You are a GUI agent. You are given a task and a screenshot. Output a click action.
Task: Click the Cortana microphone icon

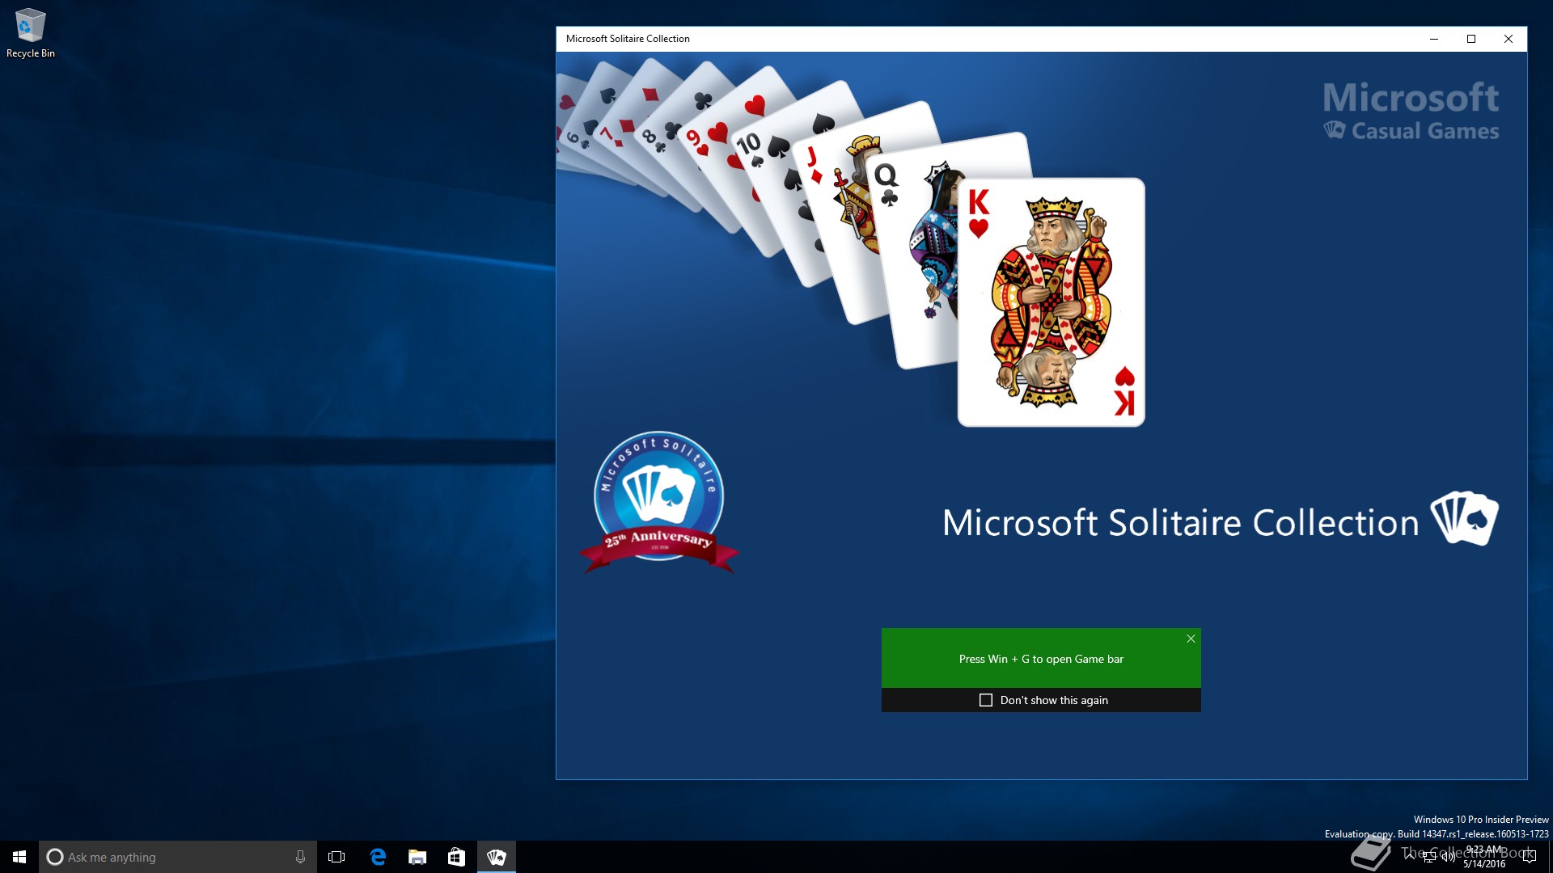point(300,857)
